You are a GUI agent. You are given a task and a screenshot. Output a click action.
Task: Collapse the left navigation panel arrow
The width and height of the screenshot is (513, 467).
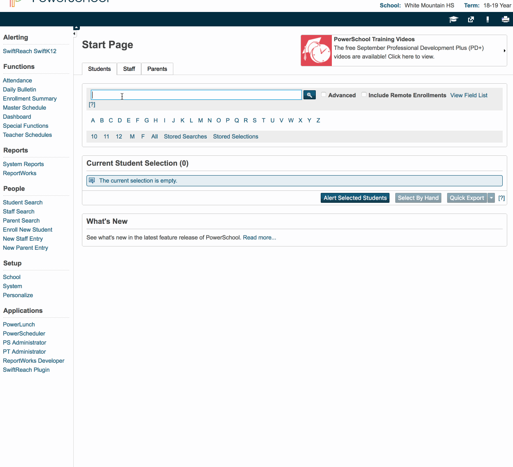click(75, 34)
